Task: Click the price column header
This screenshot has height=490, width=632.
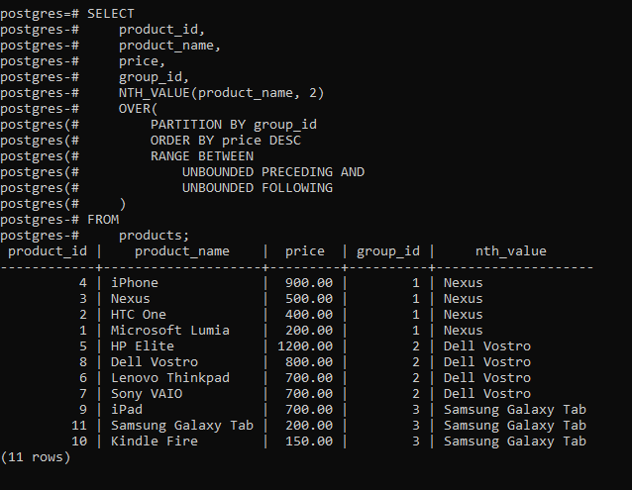Action: point(305,251)
